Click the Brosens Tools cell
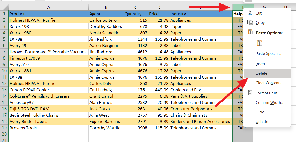 pyautogui.click(x=49, y=128)
